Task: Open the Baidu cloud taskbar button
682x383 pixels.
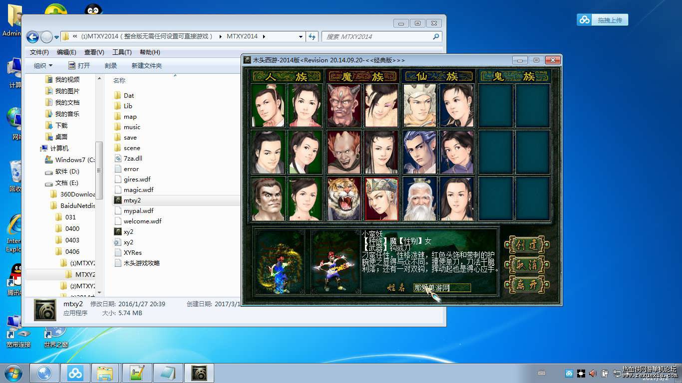Action: [75, 373]
